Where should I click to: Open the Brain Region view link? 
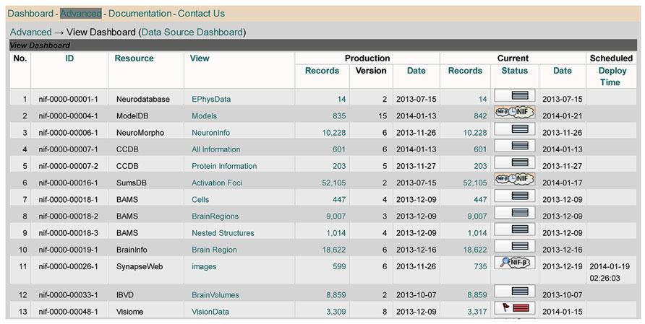(214, 250)
